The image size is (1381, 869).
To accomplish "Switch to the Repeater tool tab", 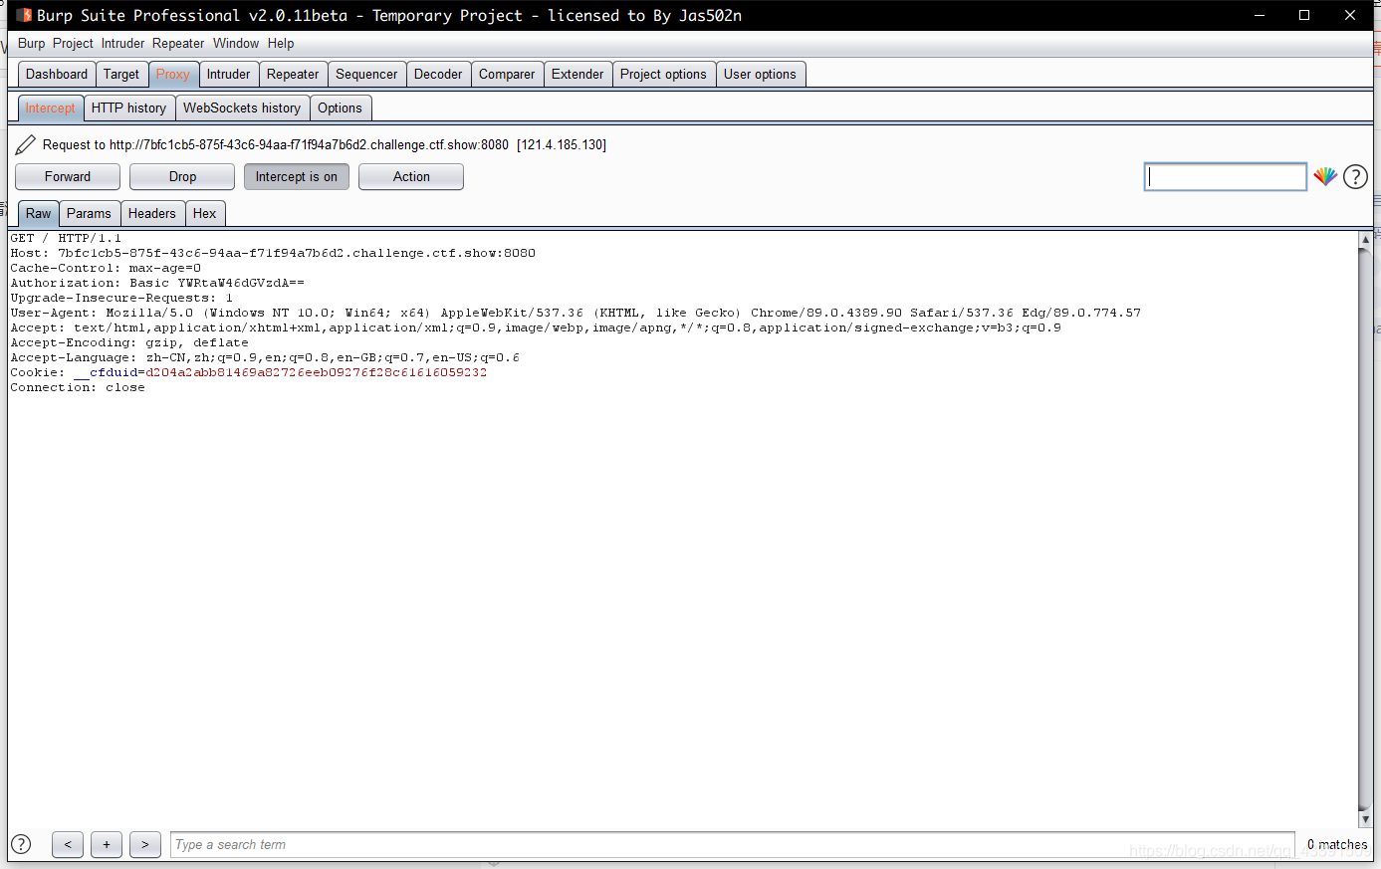I will point(293,74).
